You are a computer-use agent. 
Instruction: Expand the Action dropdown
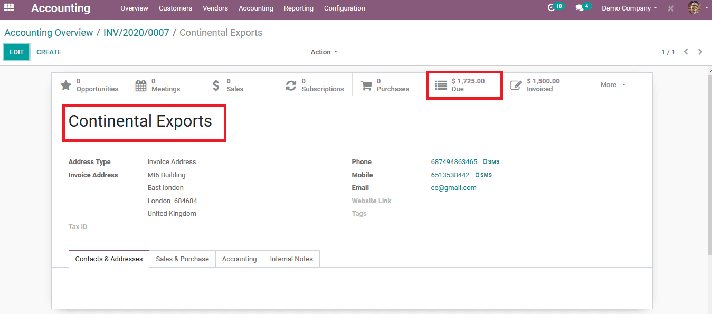324,52
